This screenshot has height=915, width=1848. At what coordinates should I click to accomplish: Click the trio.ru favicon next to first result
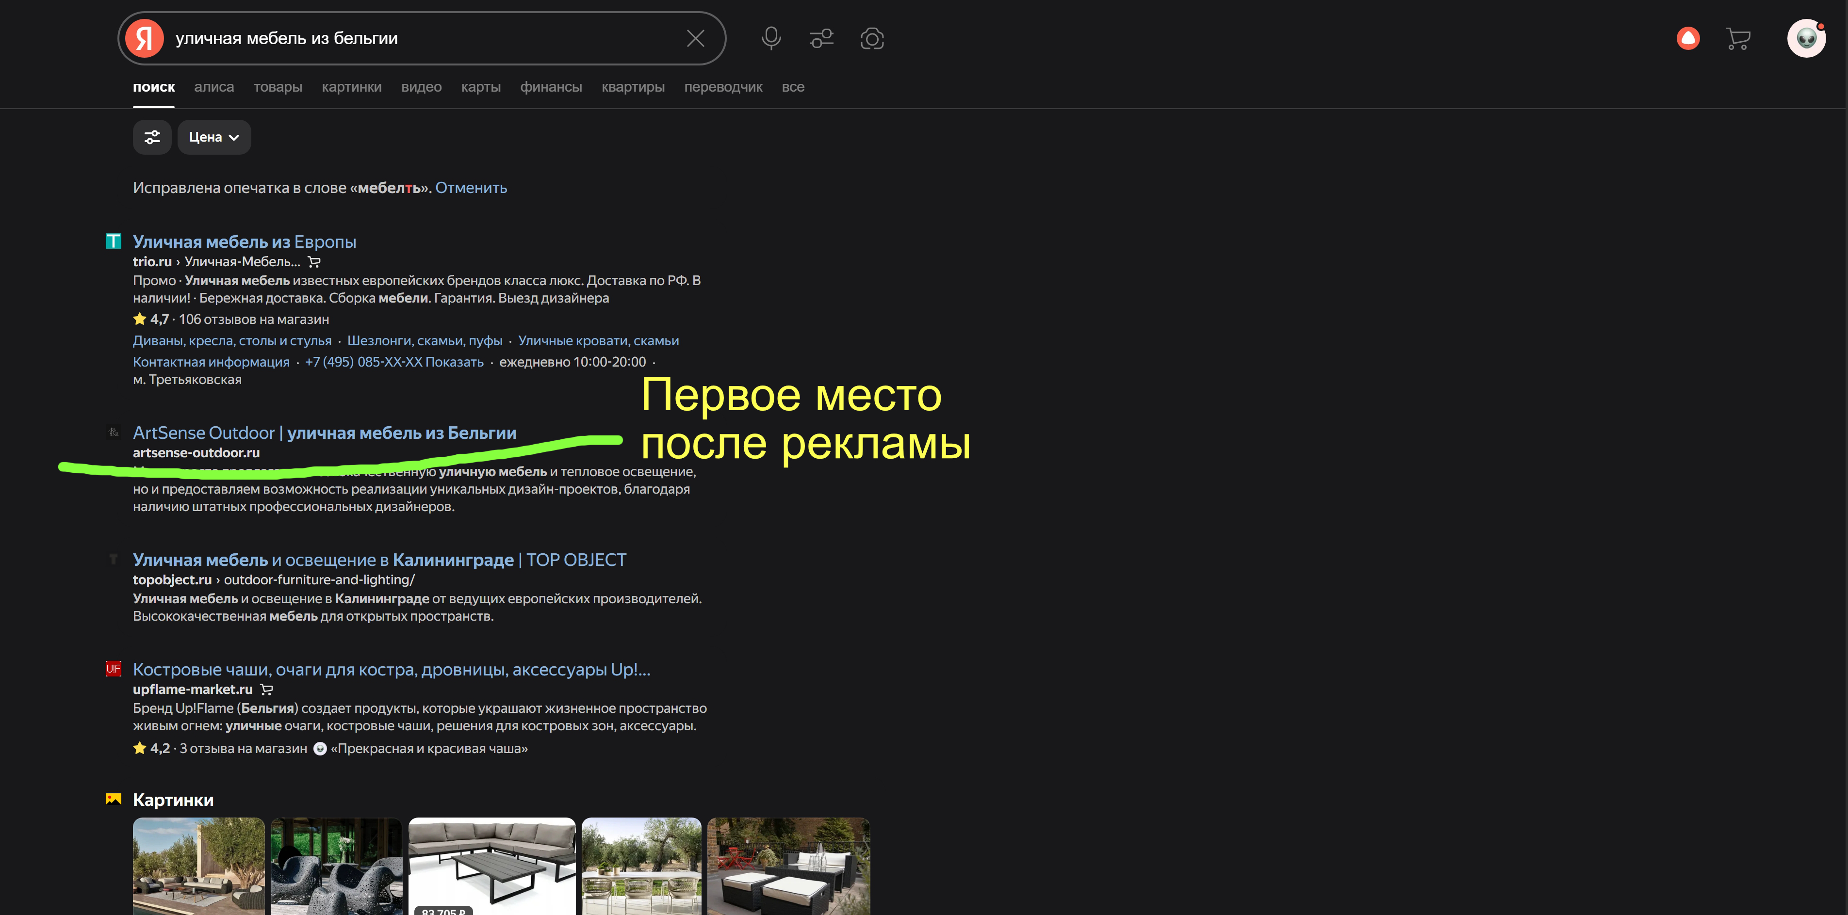[x=114, y=241]
